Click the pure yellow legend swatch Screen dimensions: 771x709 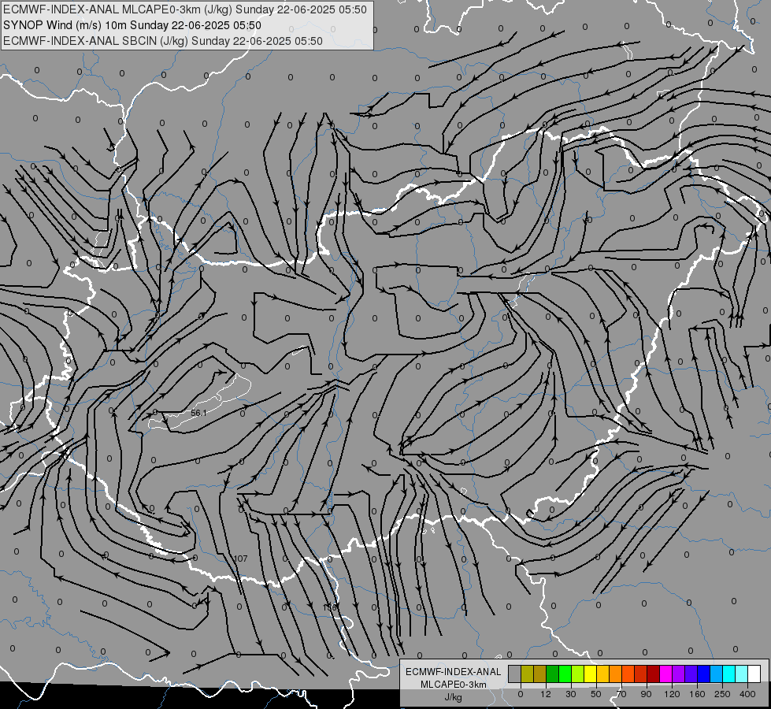(591, 674)
